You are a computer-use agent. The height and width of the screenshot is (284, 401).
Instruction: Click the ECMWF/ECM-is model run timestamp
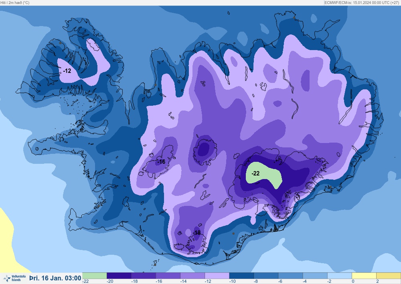point(362,2)
